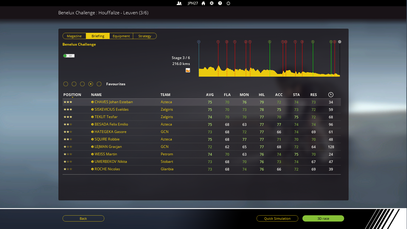Open the multiplayer users icon
This screenshot has height=229, width=407.
point(179,3)
